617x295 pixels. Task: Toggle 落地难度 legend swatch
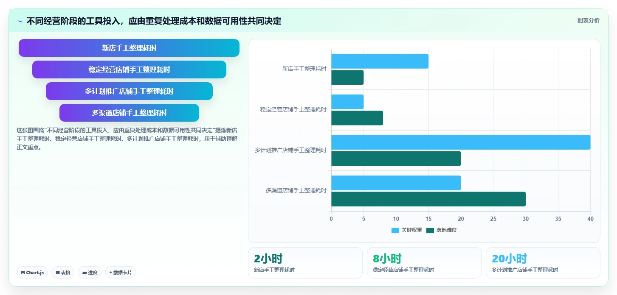pyautogui.click(x=430, y=230)
